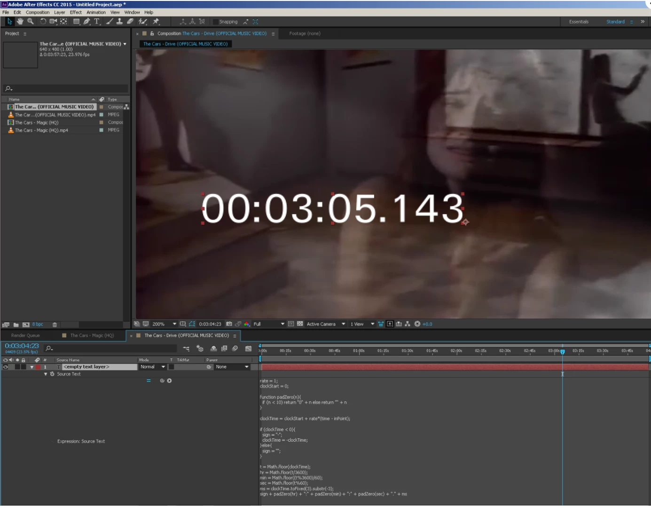Select the Roto Brush tool
Screen dimensions: 651x508
143,22
